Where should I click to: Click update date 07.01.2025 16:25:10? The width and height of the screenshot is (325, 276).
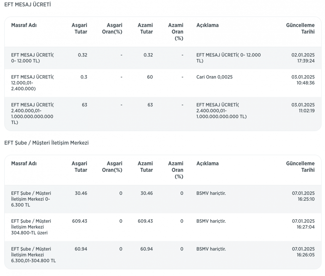click(303, 196)
